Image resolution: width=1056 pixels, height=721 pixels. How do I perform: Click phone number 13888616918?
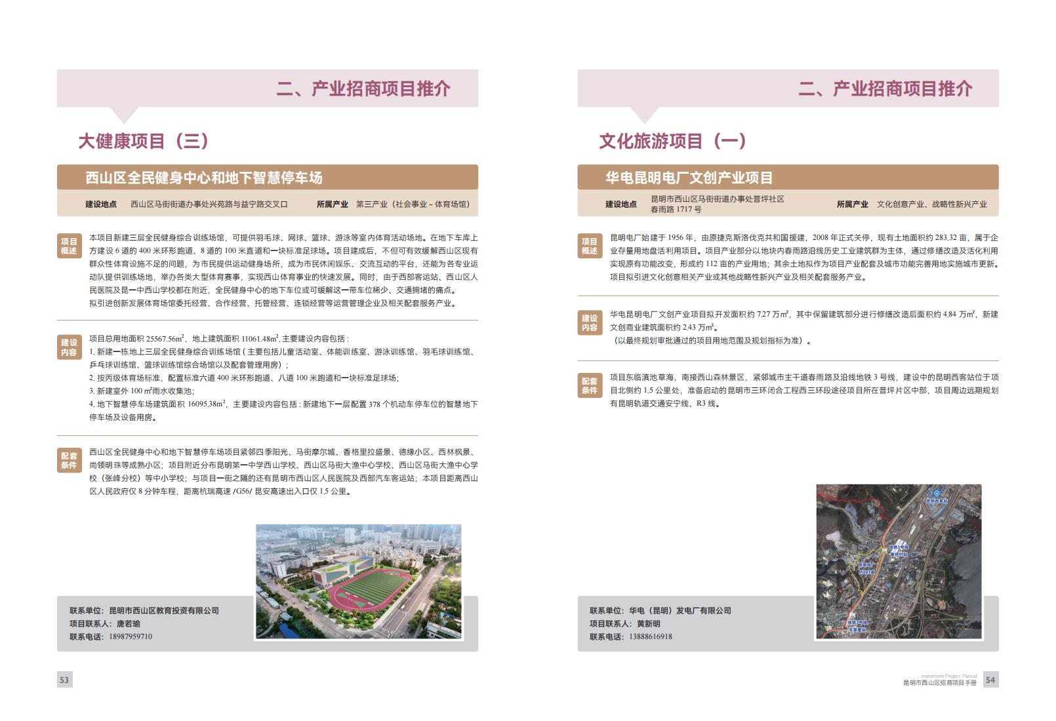(x=651, y=636)
